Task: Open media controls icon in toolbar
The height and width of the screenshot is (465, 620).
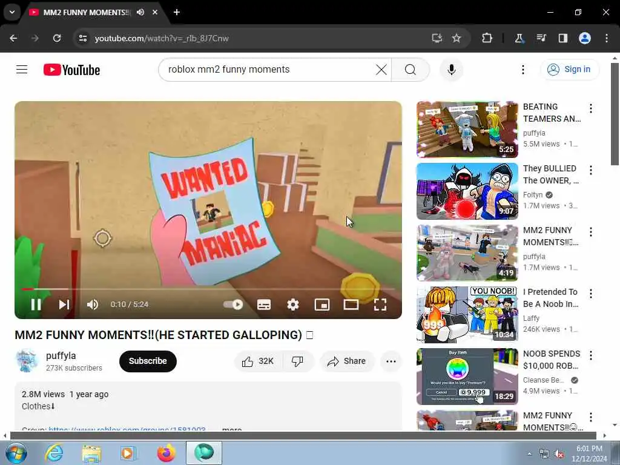Action: [541, 38]
